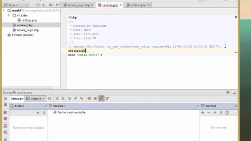Click the orange circle debug toolbar icon
The height and width of the screenshot is (141, 251).
click(x=95, y=99)
